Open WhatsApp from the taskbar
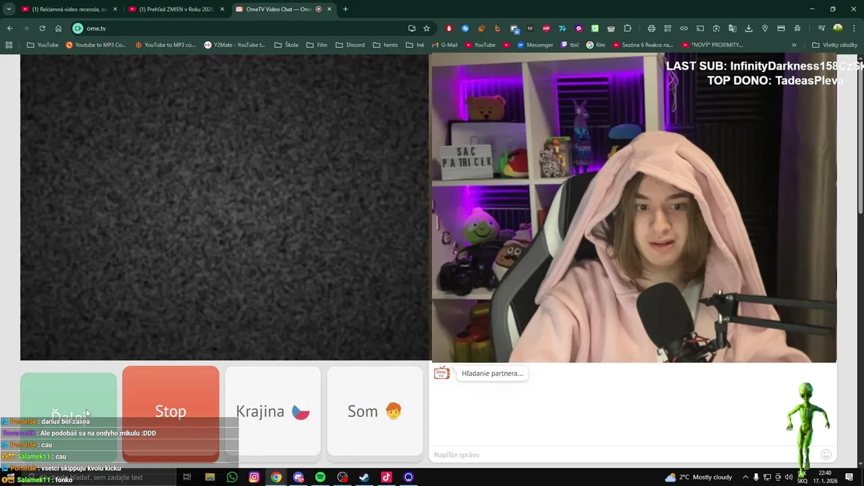Viewport: 864px width, 486px height. (x=232, y=477)
